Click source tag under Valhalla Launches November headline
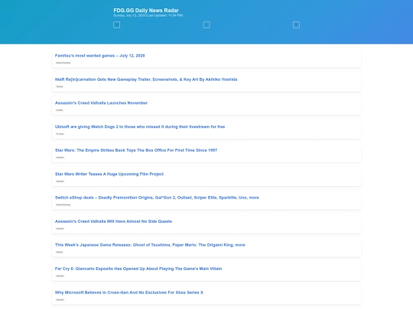Viewport: 413px width, 309px height. 60,110
